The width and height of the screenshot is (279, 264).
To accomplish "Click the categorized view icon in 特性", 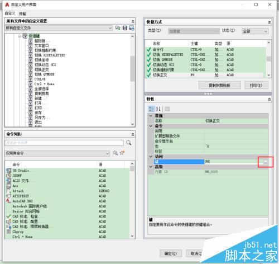I will click(x=151, y=109).
